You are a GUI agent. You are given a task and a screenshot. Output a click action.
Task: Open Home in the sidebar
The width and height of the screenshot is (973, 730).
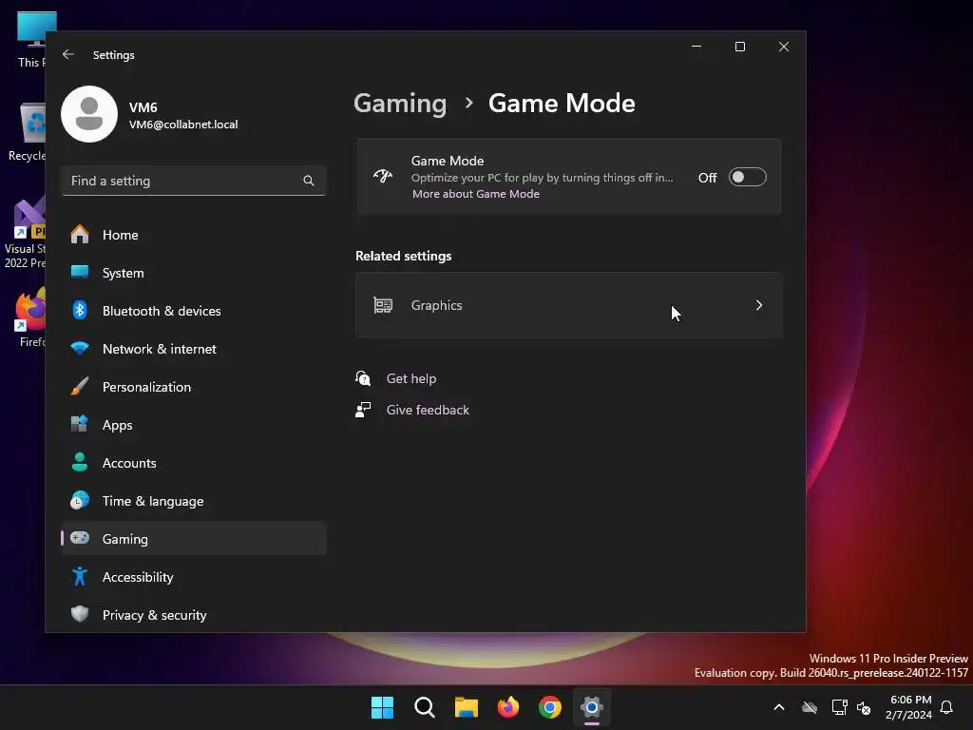194,235
